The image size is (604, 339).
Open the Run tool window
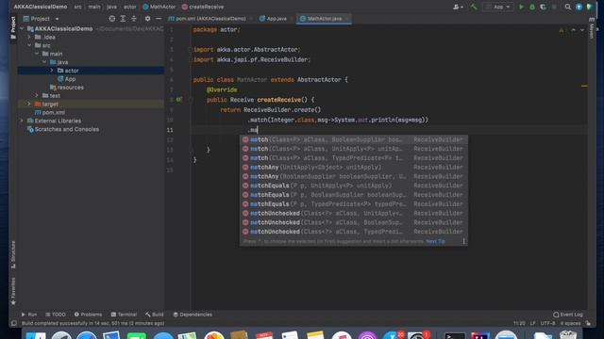(x=29, y=315)
